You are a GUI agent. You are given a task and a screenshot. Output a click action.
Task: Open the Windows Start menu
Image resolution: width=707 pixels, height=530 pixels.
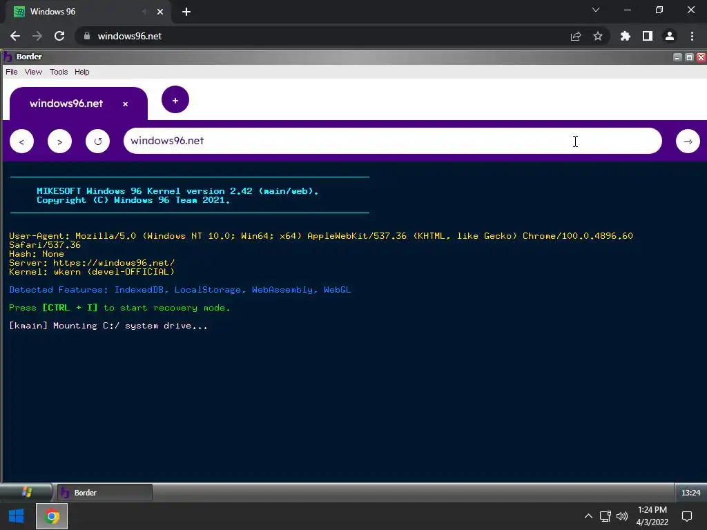17,516
